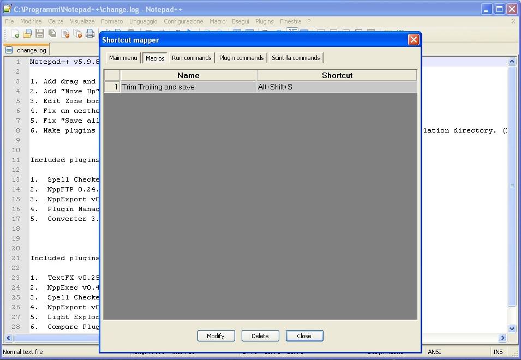Close the Shortcut mapper with red X
The image size is (521, 360).
click(414, 40)
